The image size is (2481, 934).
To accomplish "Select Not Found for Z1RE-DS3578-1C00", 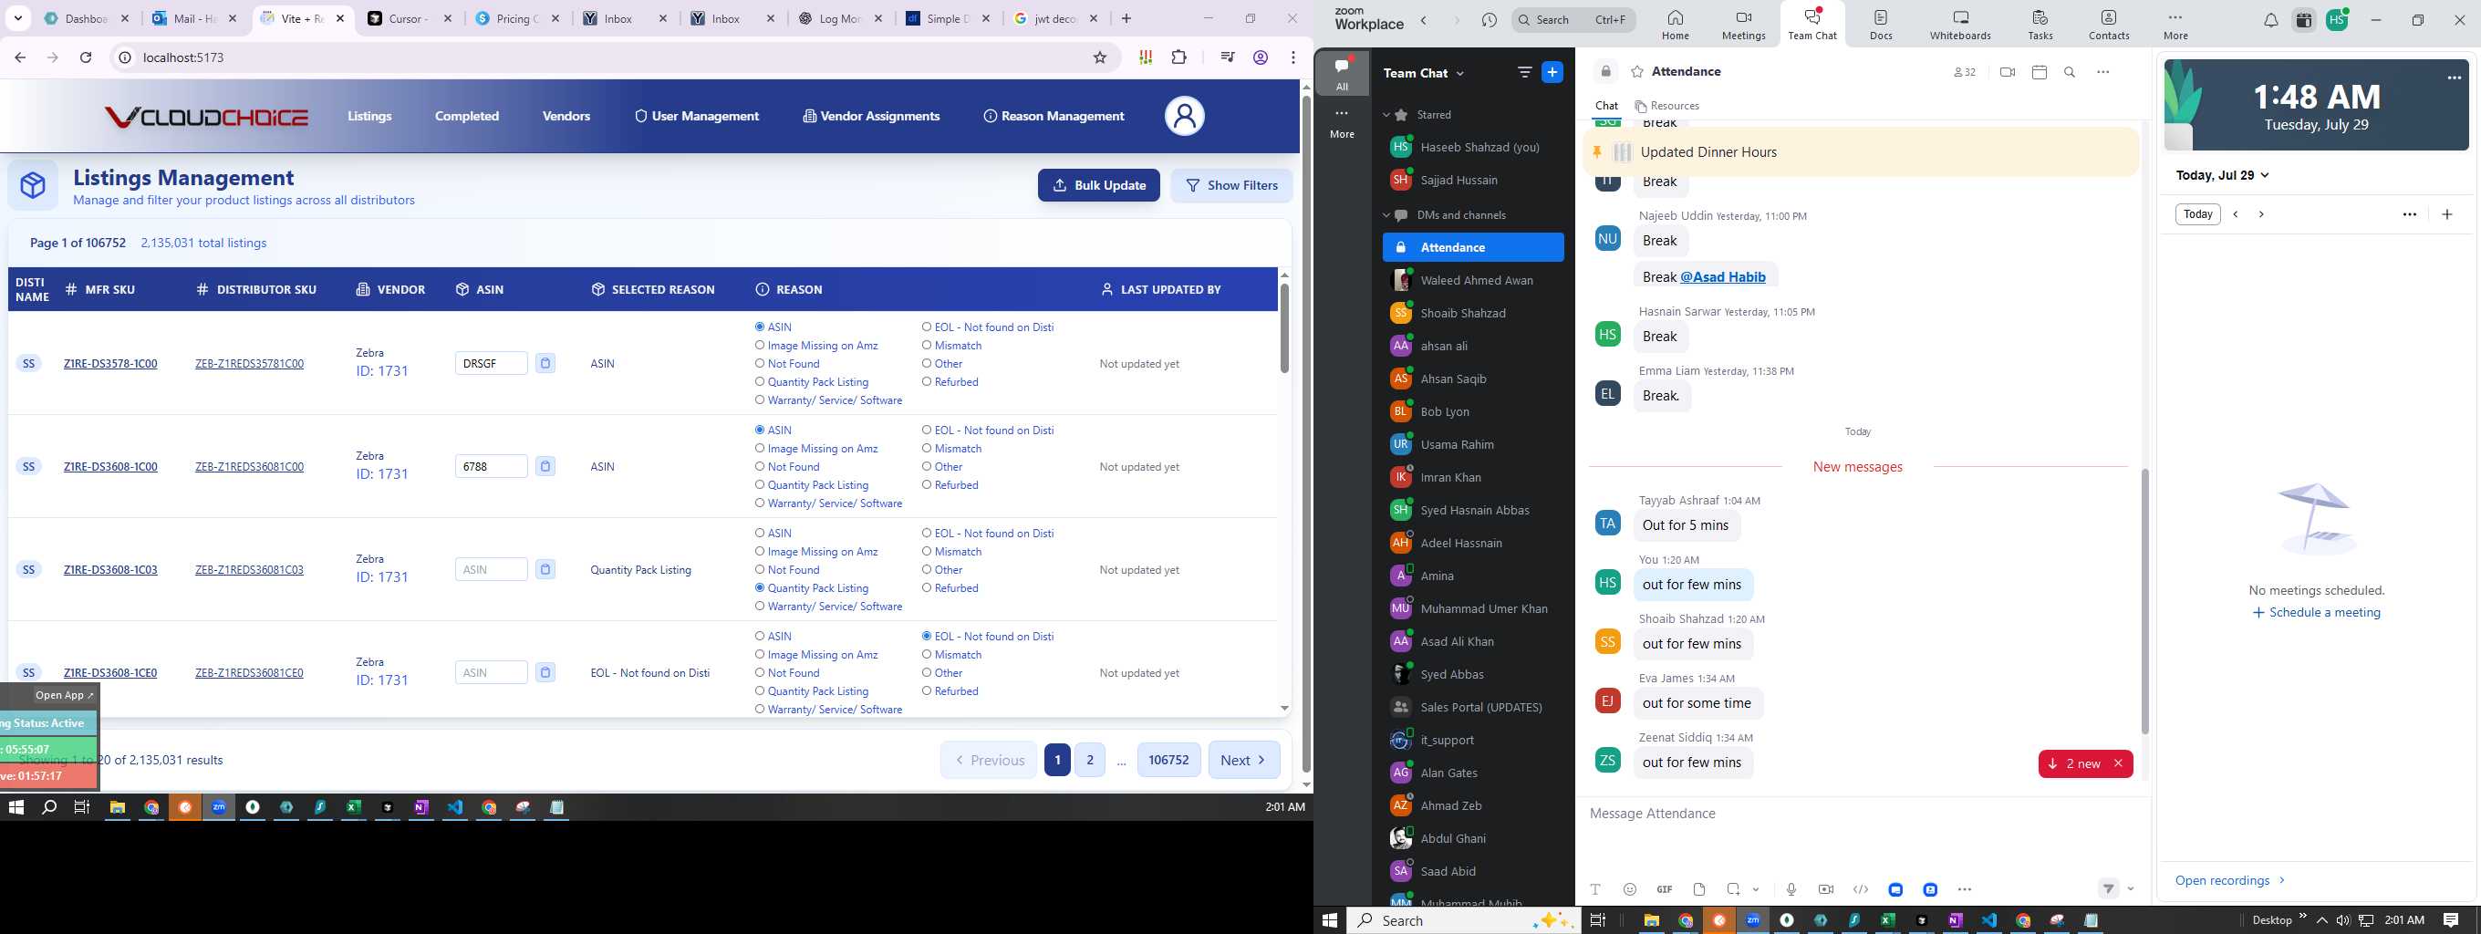I will tap(760, 364).
